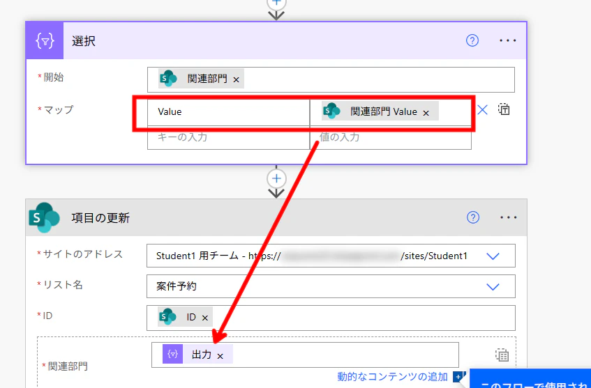Insert a new step between 選択 and 項目の更新
Viewport: 591px width, 388px height.
coord(276,178)
